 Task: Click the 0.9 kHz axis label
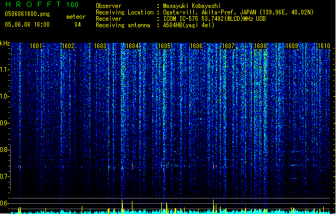4,123
